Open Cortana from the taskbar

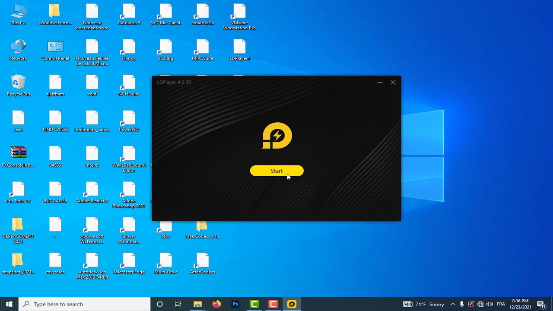[159, 304]
